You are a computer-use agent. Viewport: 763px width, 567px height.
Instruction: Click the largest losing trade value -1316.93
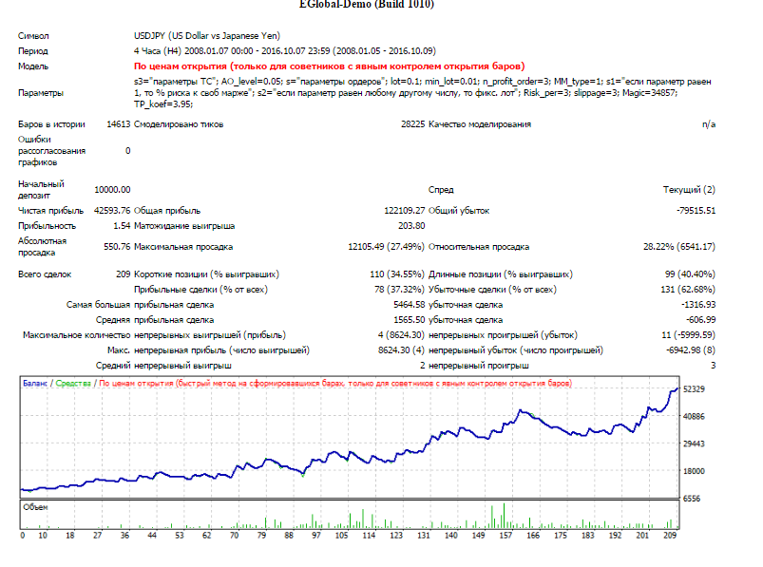(x=698, y=305)
